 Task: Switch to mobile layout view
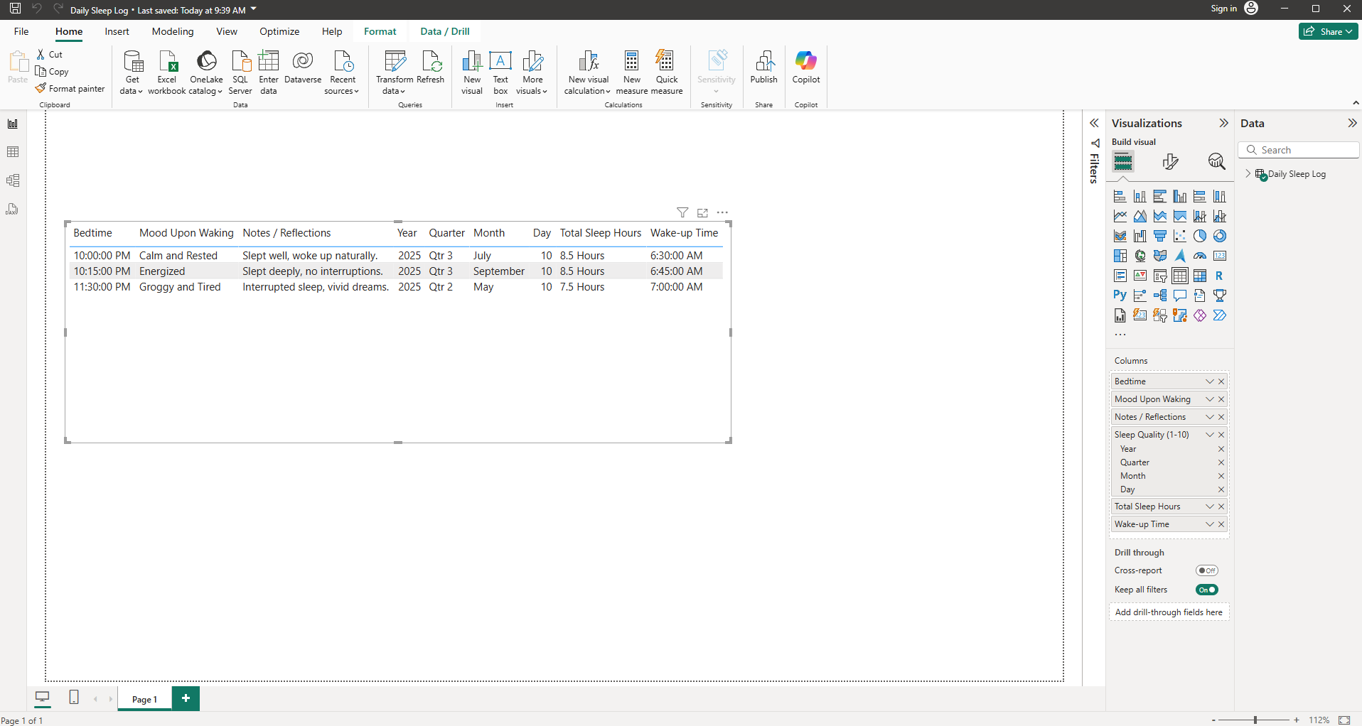tap(74, 698)
